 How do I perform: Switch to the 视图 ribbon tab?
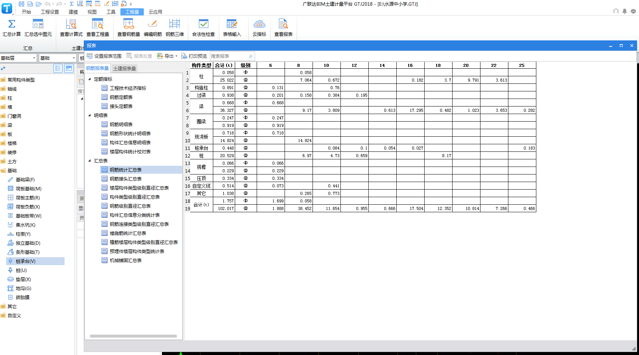92,12
